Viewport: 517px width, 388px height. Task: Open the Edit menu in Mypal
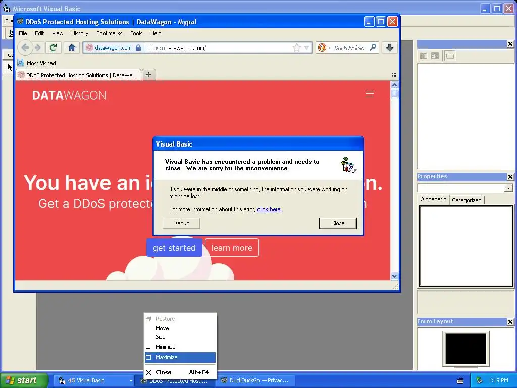tap(39, 33)
